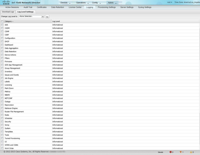Viewport: 200px width, 155px height.
Task: Click the Group Management category
Action: [x=12, y=68]
